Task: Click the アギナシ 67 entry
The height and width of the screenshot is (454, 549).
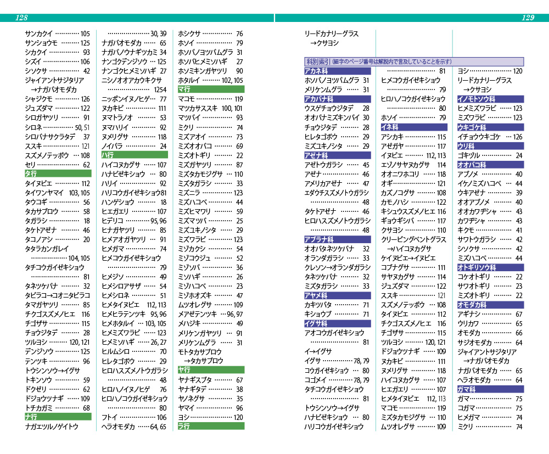Action: [490, 315]
